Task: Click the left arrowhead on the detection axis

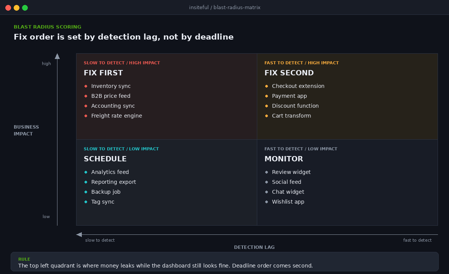Action: coord(79,234)
